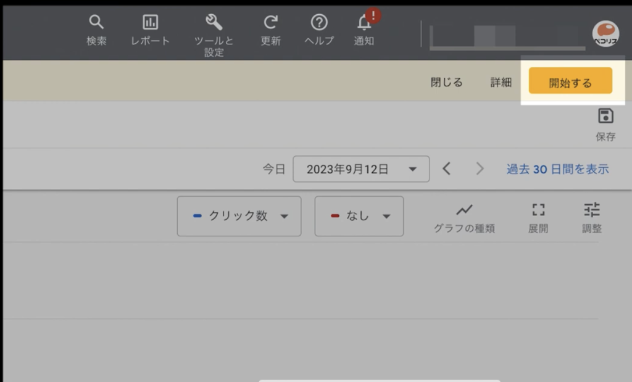
Task: Click the 詳細 details link
Action: [x=501, y=82]
